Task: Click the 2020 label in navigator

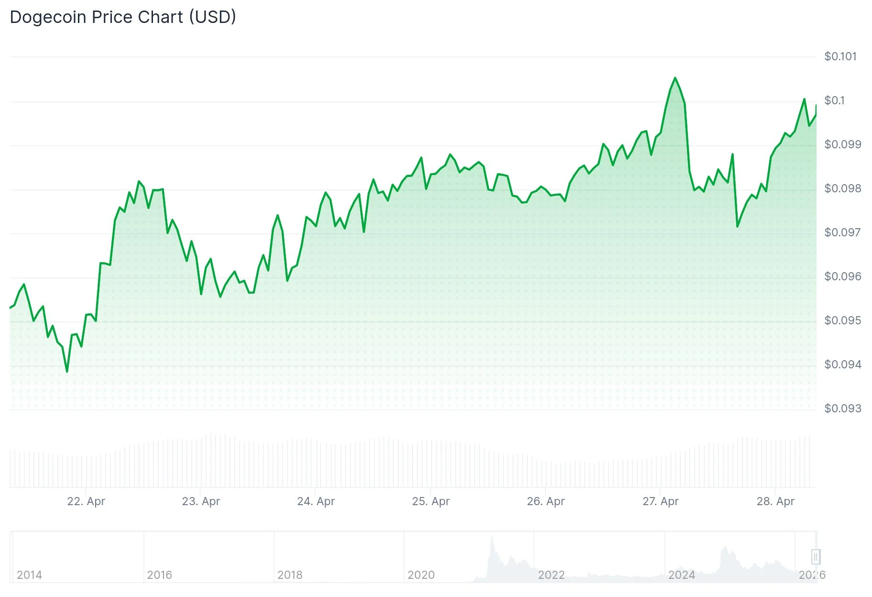Action: pos(421,575)
